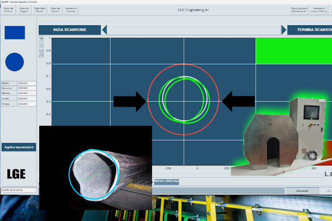Click the LGE logo
This screenshot has height=221, width=332.
(x=16, y=174)
